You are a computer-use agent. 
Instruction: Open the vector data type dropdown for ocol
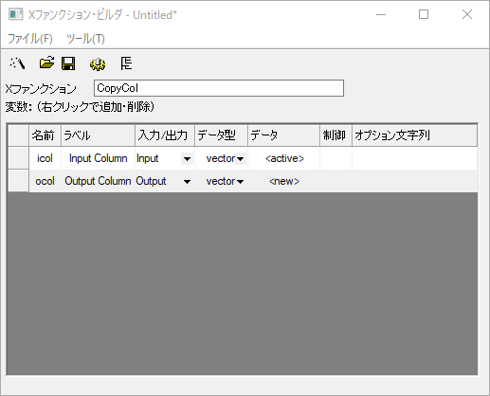(240, 182)
